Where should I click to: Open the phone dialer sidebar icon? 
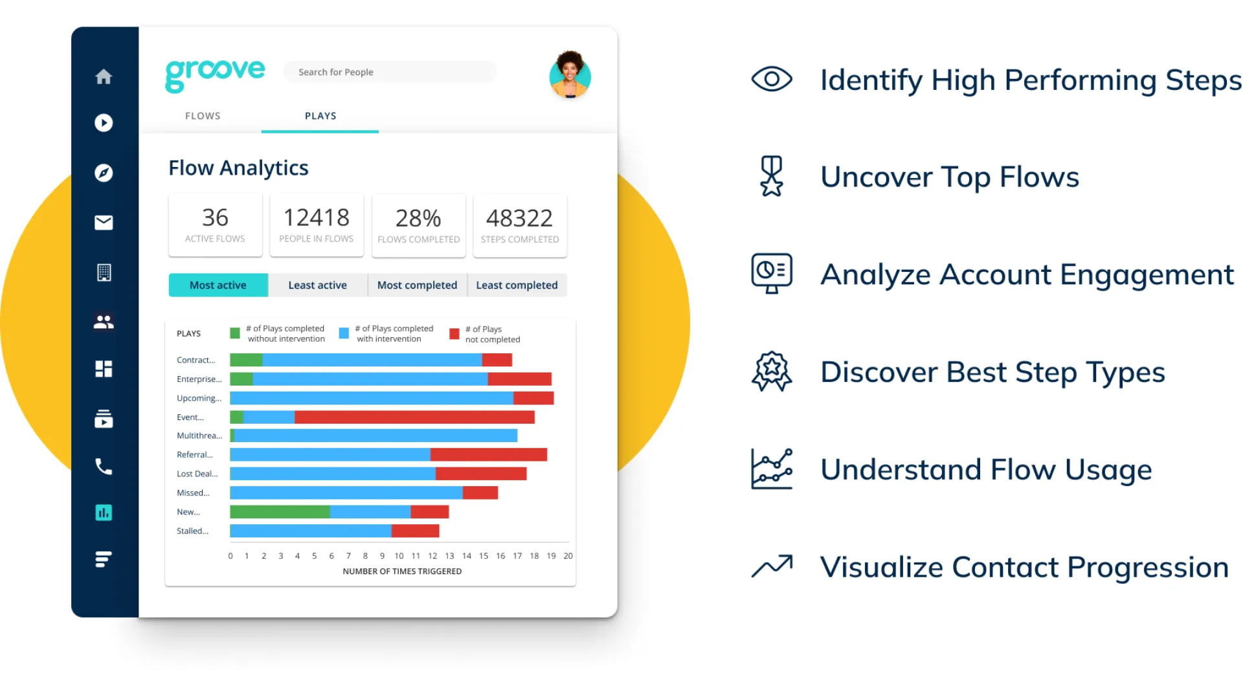click(x=104, y=467)
